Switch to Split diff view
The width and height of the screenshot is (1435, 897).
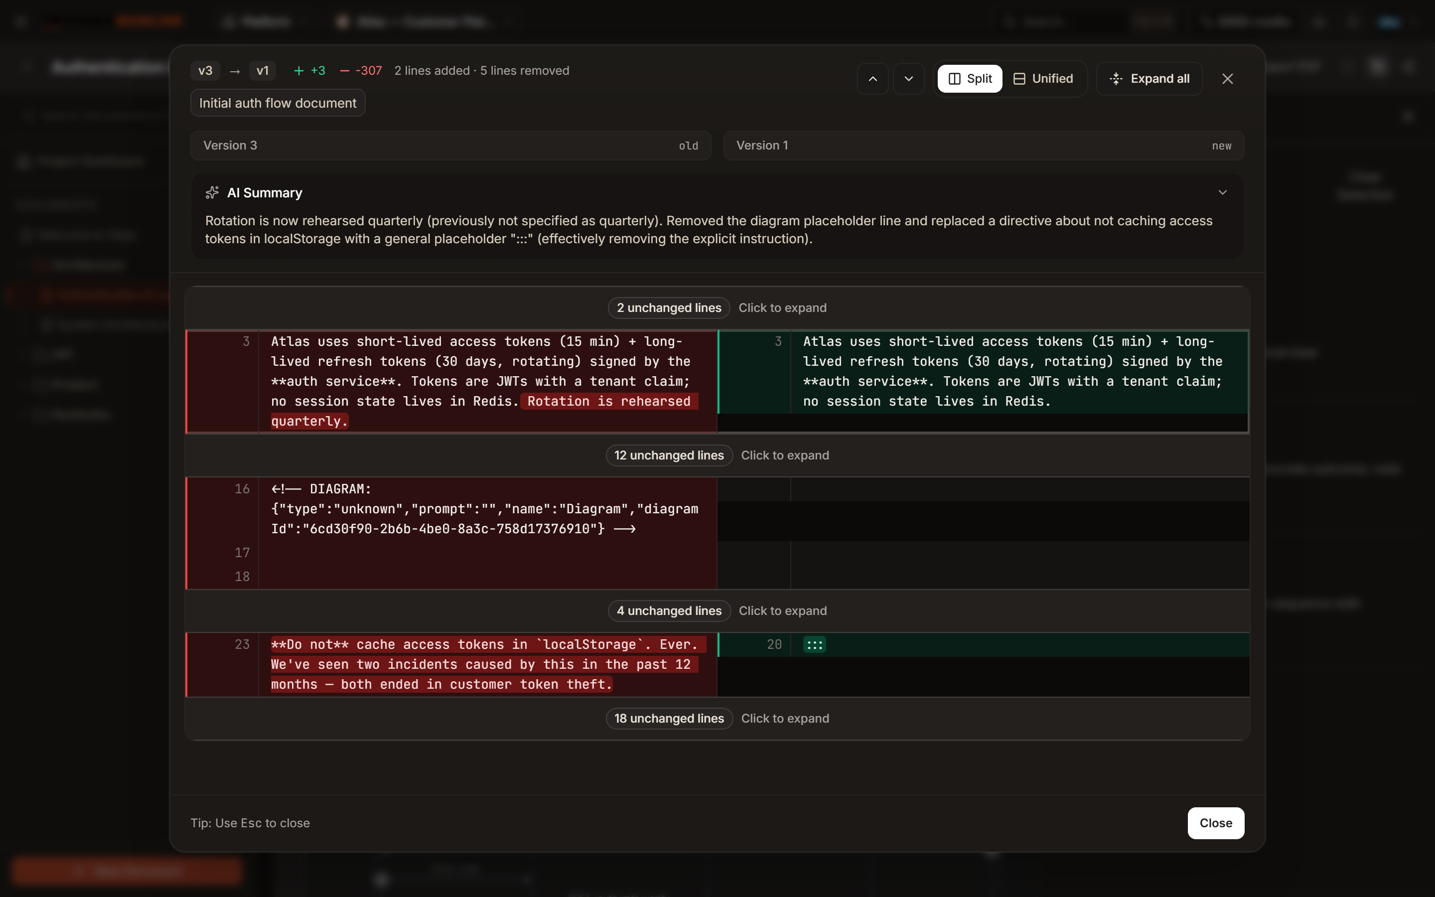coord(970,79)
